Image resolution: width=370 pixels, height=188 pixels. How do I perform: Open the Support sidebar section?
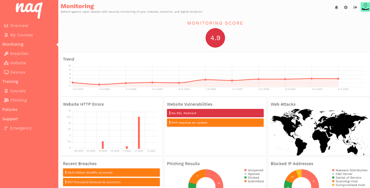10,119
